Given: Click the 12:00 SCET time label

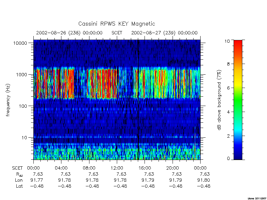Looking at the screenshot, I should (117, 168).
